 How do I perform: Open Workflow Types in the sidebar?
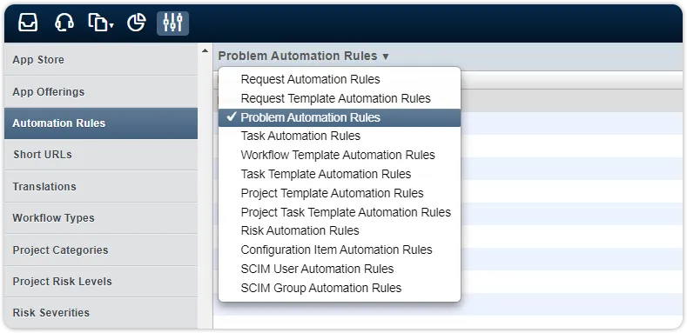coord(101,218)
